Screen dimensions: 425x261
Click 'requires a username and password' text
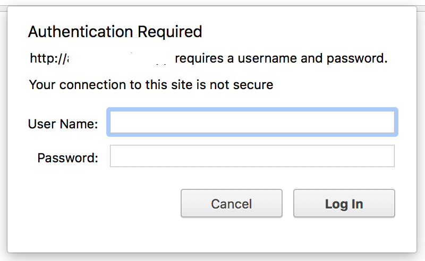[x=280, y=59]
